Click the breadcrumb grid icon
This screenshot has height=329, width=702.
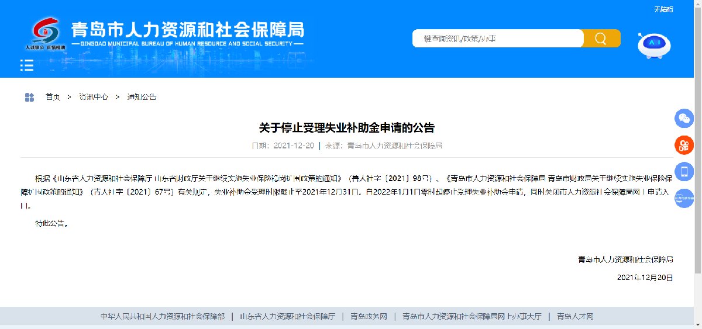point(29,97)
